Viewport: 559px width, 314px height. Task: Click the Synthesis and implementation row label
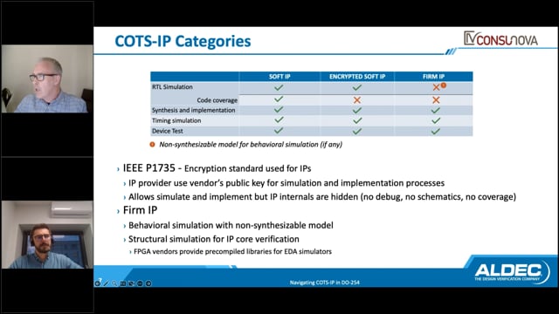click(x=194, y=111)
